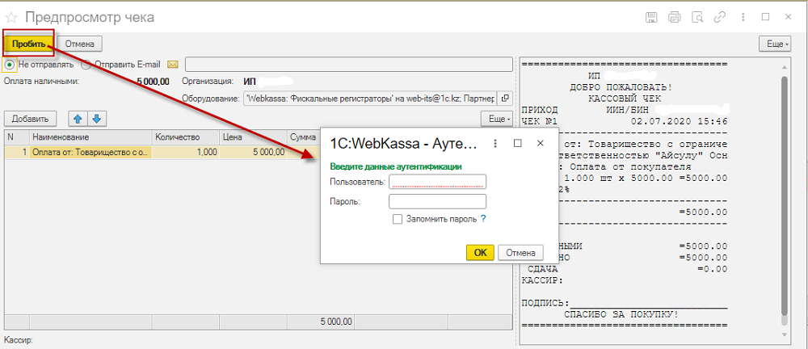This screenshot has width=808, height=349.
Task: Select the 'Не отправлять' radio option
Action: [x=10, y=65]
